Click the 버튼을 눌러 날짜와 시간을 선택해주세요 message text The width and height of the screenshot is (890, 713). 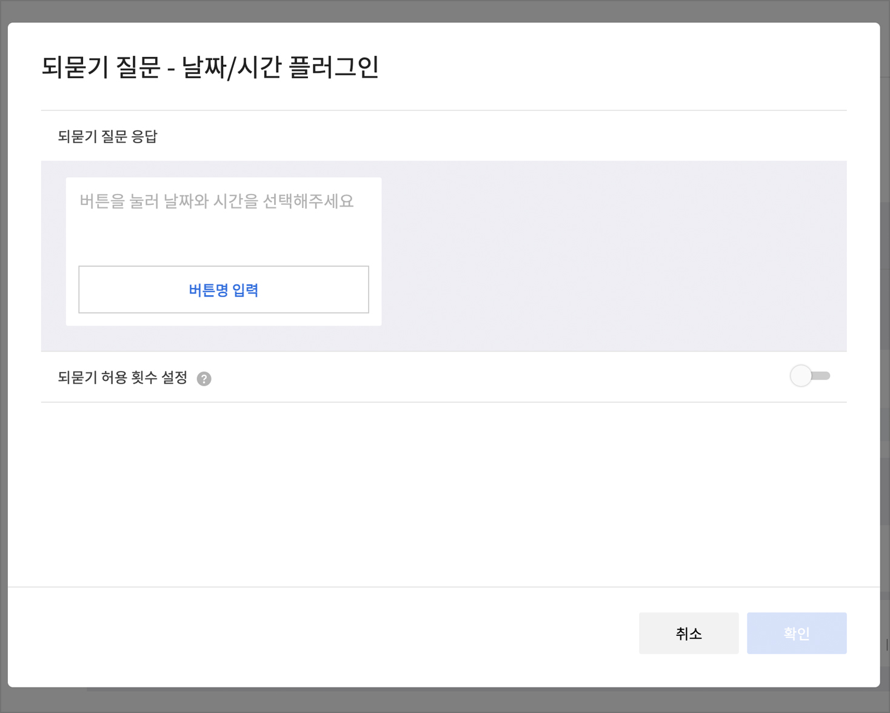(x=216, y=201)
